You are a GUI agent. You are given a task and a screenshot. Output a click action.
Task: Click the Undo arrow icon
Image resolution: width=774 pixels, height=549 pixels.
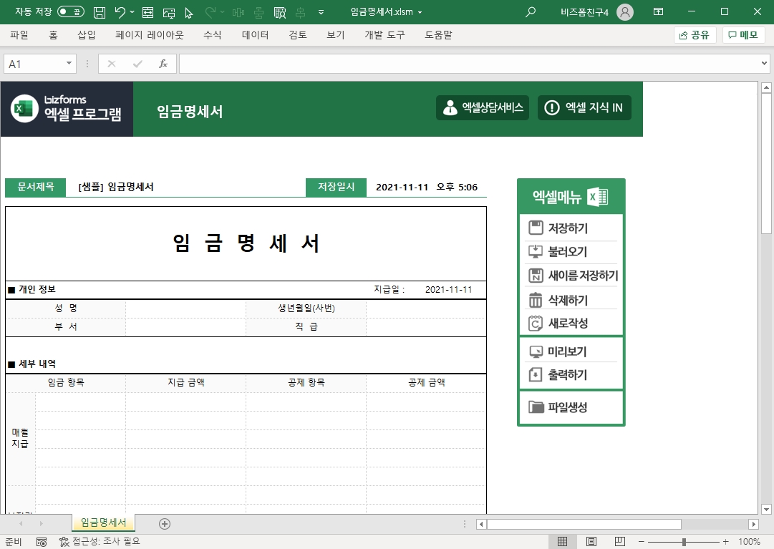[x=120, y=12]
